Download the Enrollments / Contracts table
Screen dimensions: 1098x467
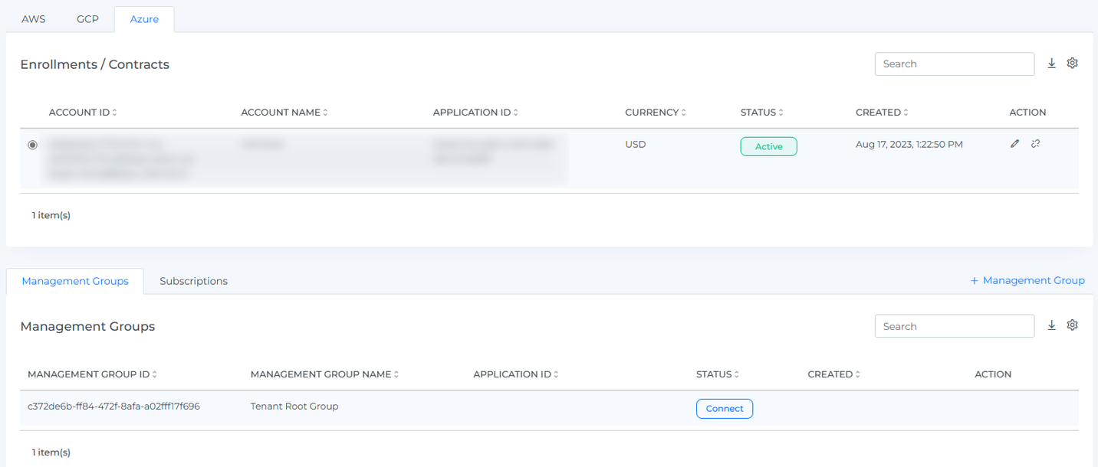pyautogui.click(x=1051, y=64)
